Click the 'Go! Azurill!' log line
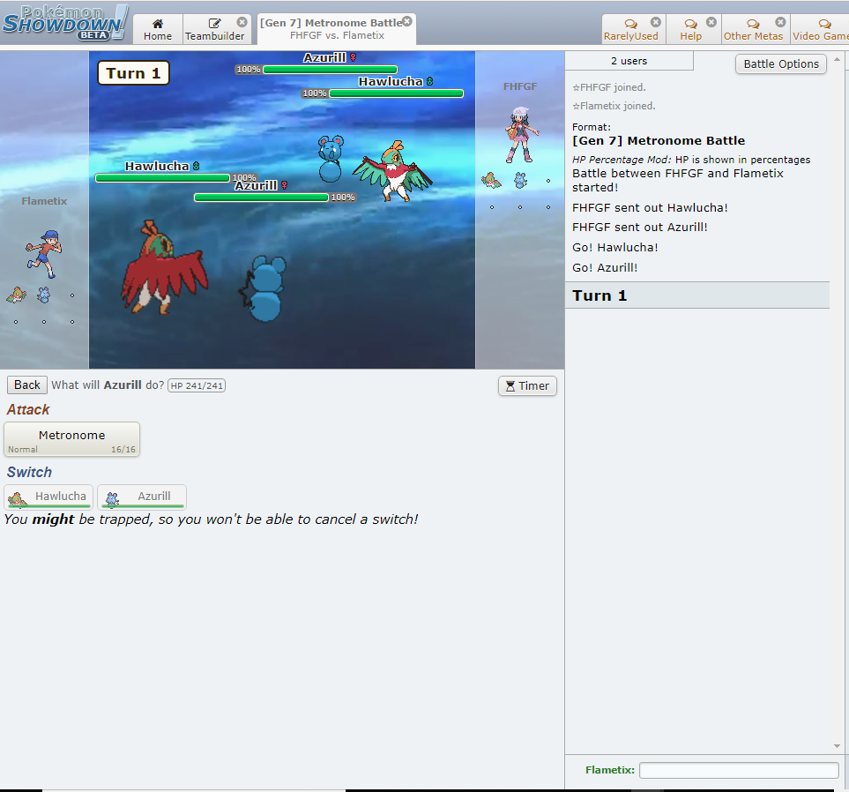This screenshot has height=792, width=849. click(605, 267)
